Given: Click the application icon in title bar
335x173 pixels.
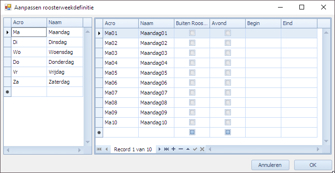Looking at the screenshot, I should [8, 8].
